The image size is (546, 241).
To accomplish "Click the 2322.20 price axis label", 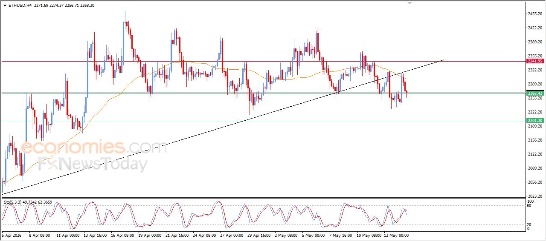I will (535, 70).
